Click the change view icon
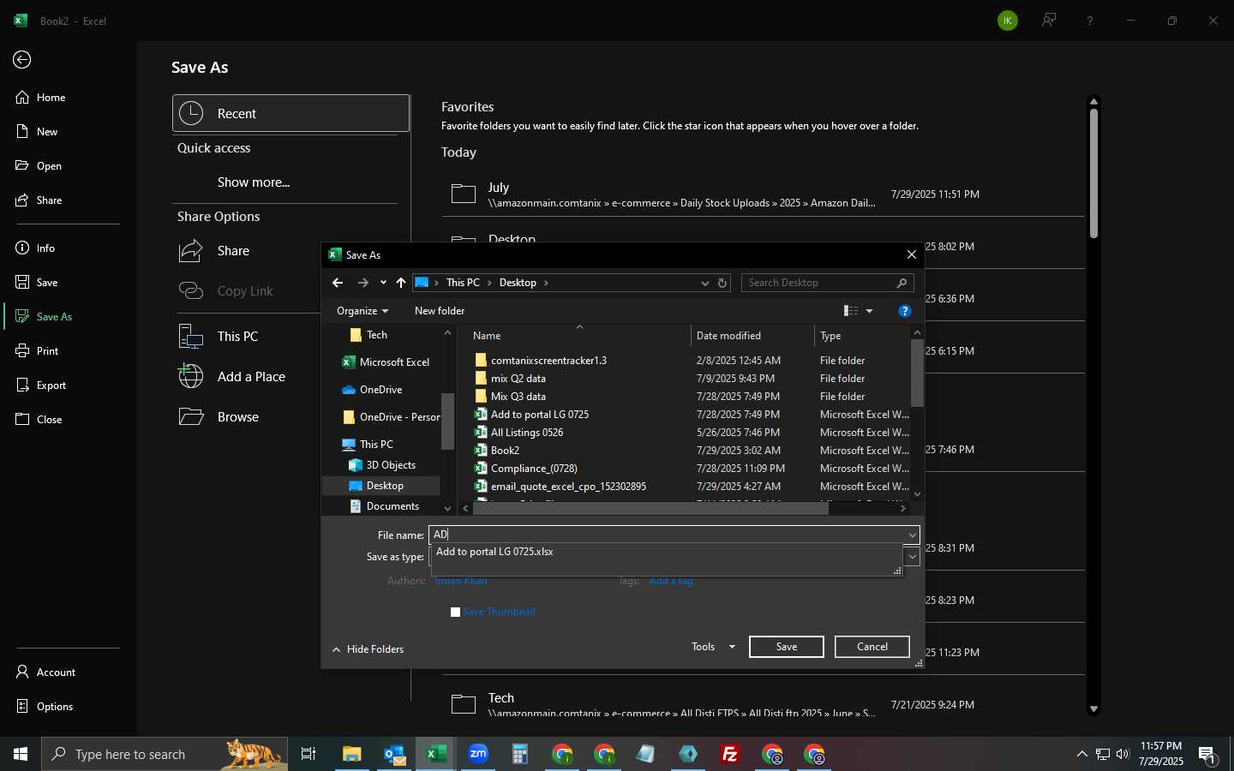The height and width of the screenshot is (771, 1234). 851,311
